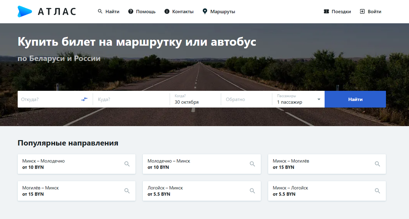Click the Куда destination input field

point(131,99)
